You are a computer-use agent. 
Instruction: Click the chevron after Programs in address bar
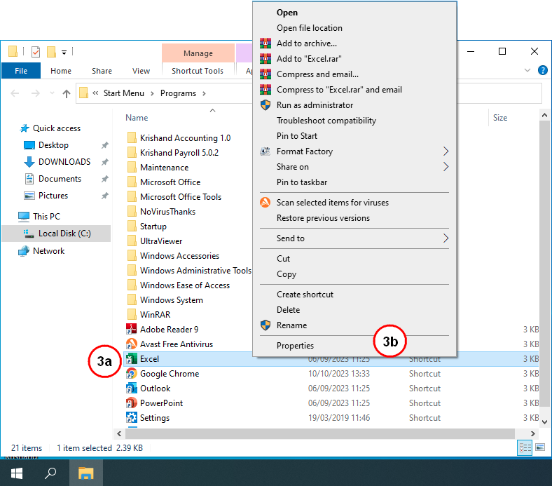click(x=204, y=93)
